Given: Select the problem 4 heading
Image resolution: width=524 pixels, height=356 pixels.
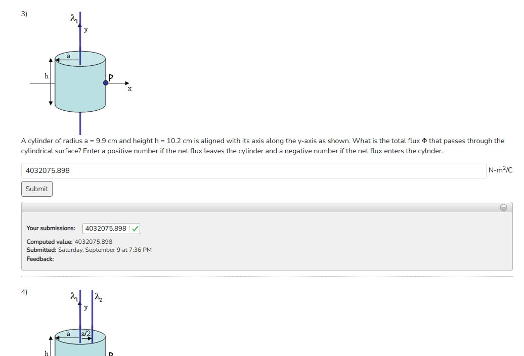Looking at the screenshot, I should [24, 292].
